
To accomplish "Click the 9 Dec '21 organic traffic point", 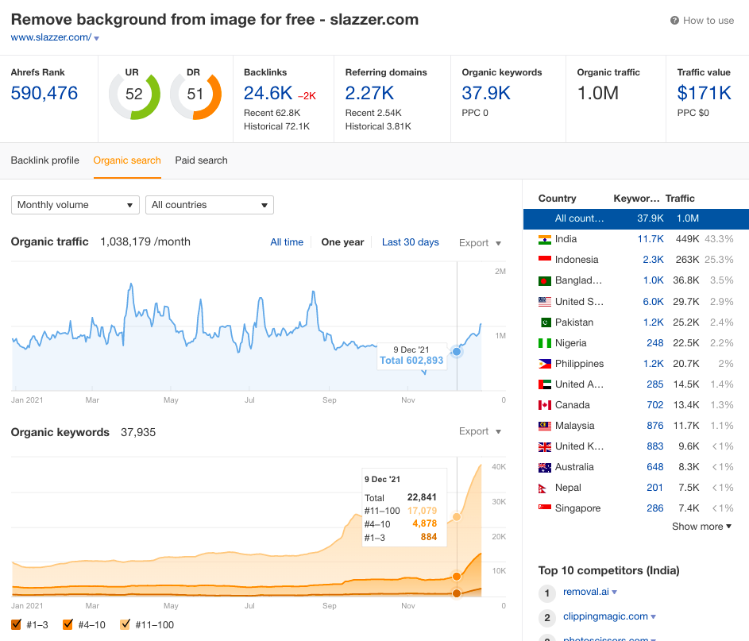I will [457, 351].
